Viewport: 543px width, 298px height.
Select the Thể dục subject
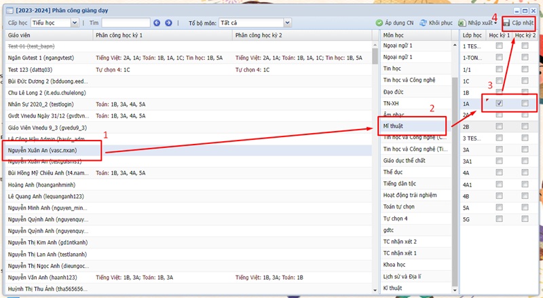tap(393, 172)
